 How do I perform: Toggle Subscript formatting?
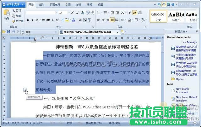pyautogui.click(x=53, y=20)
